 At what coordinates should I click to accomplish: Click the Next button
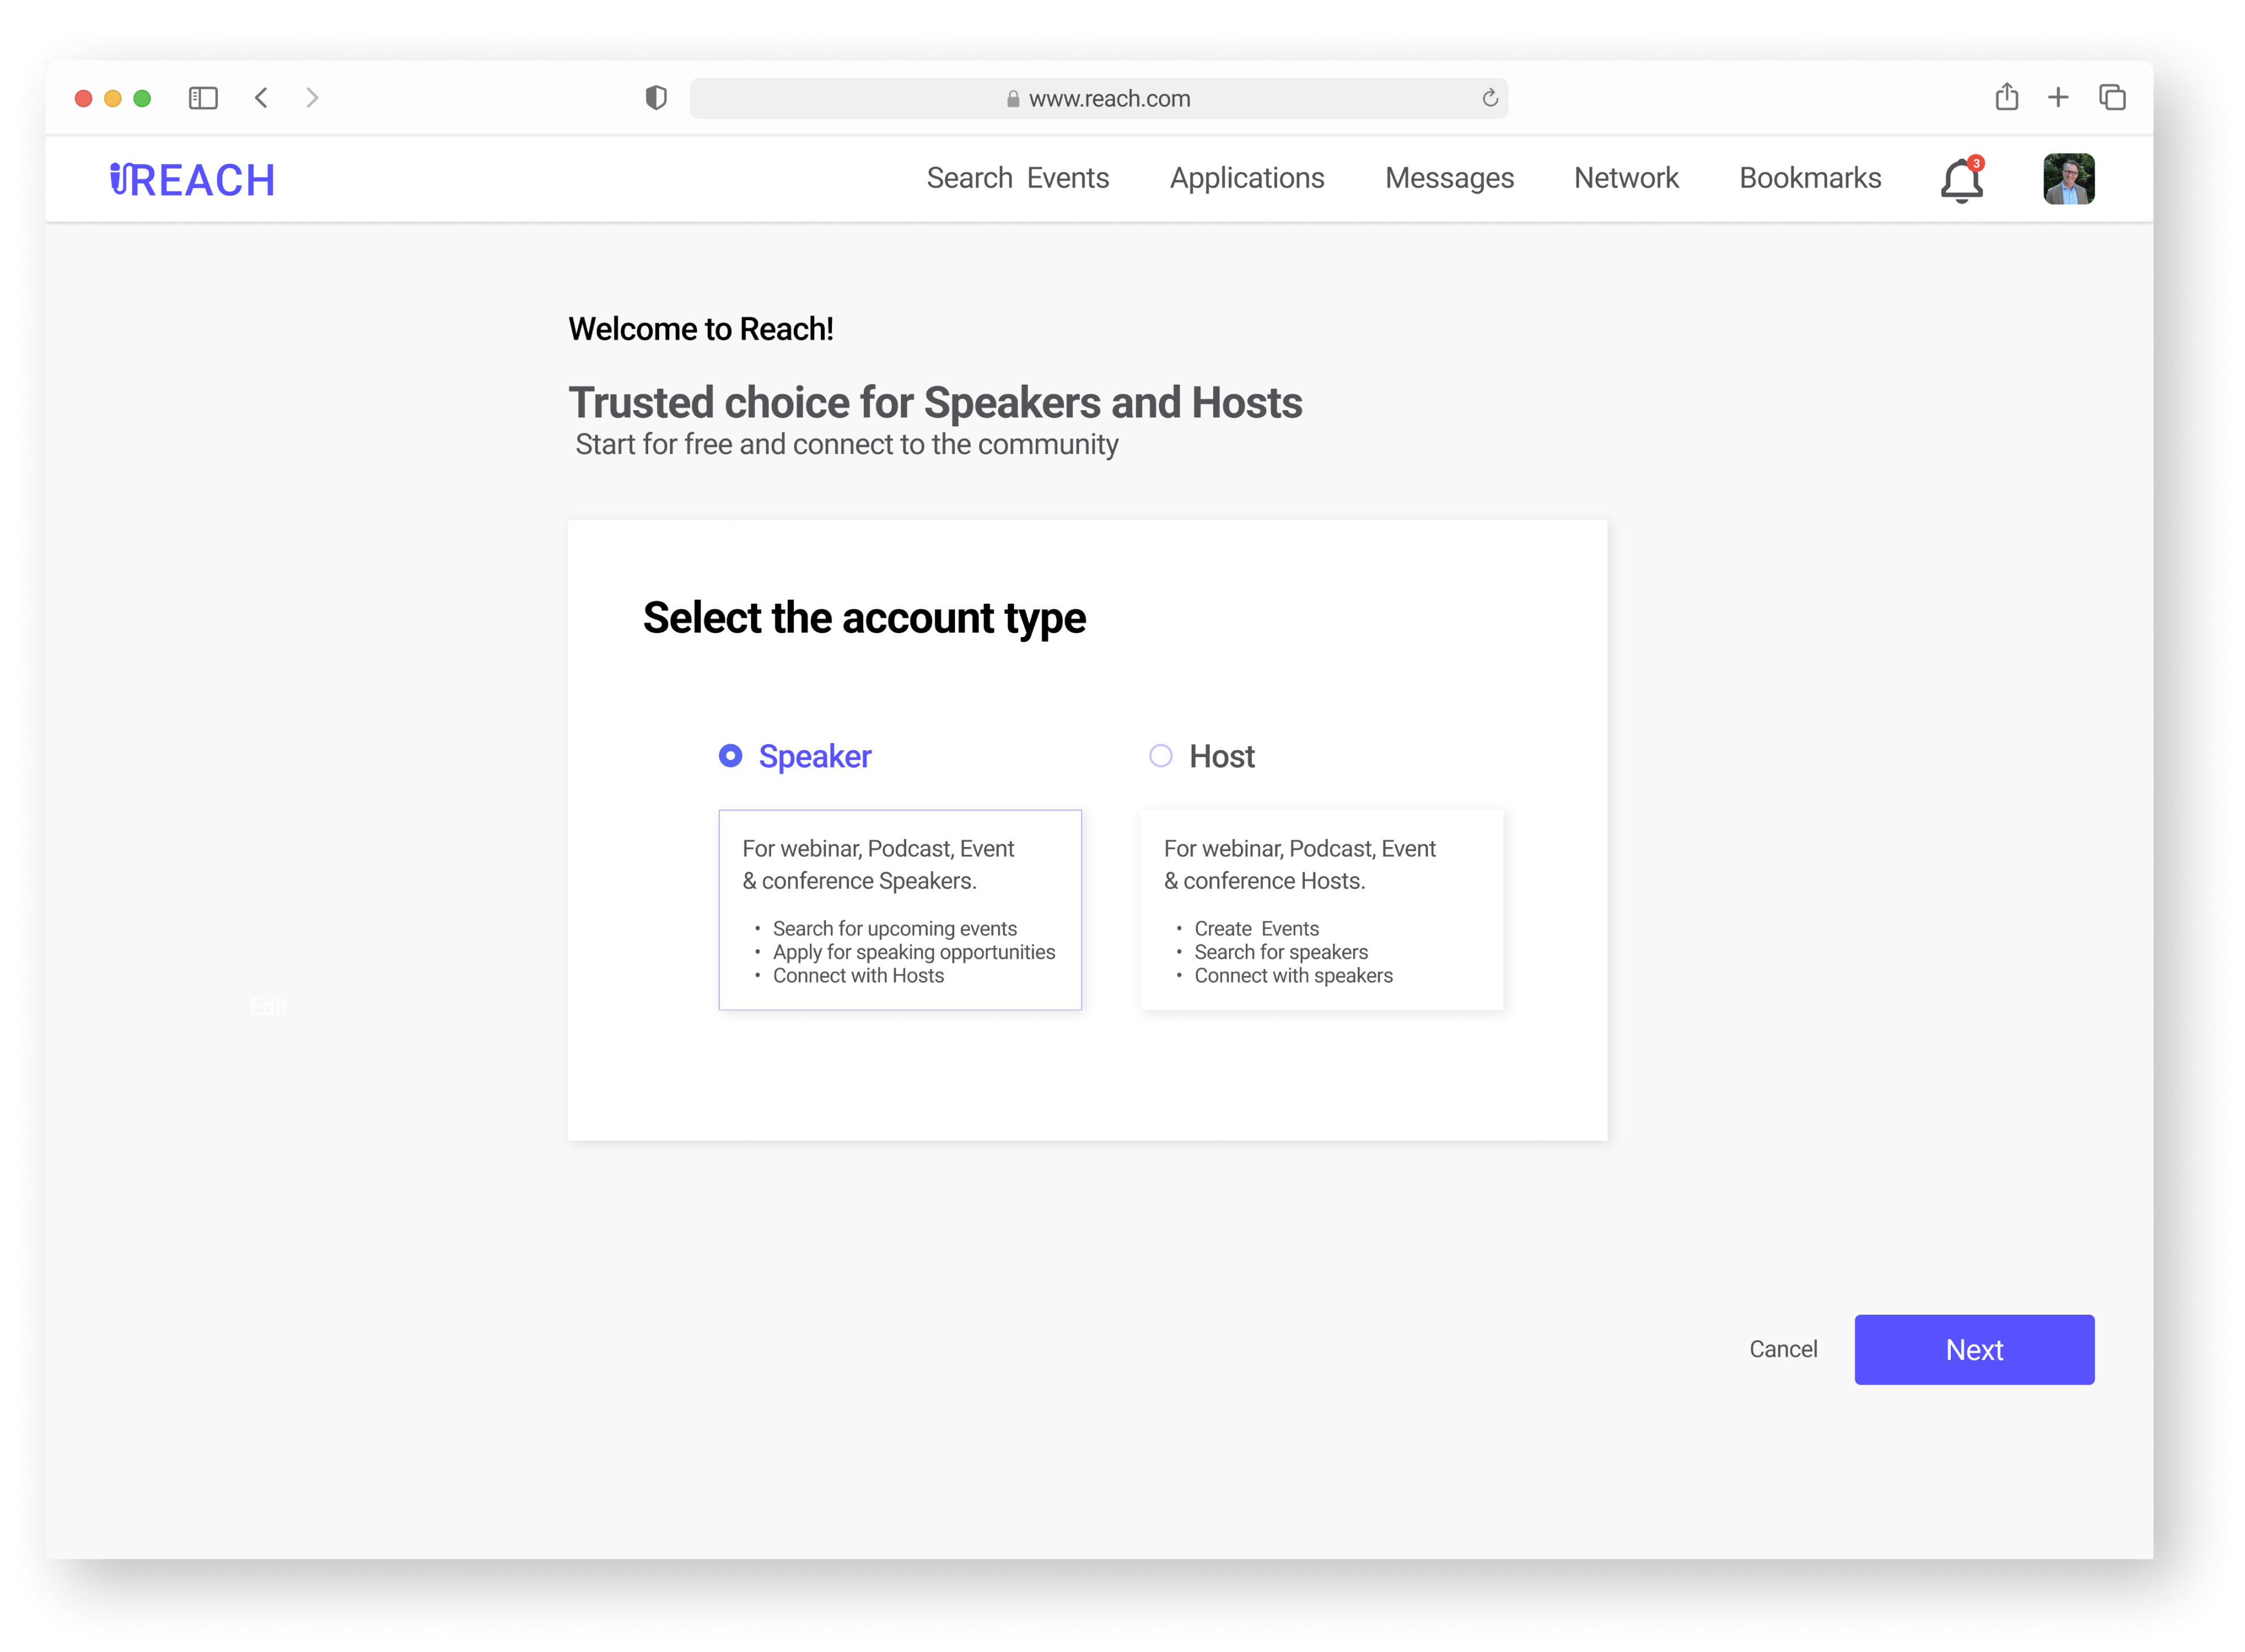(1974, 1349)
